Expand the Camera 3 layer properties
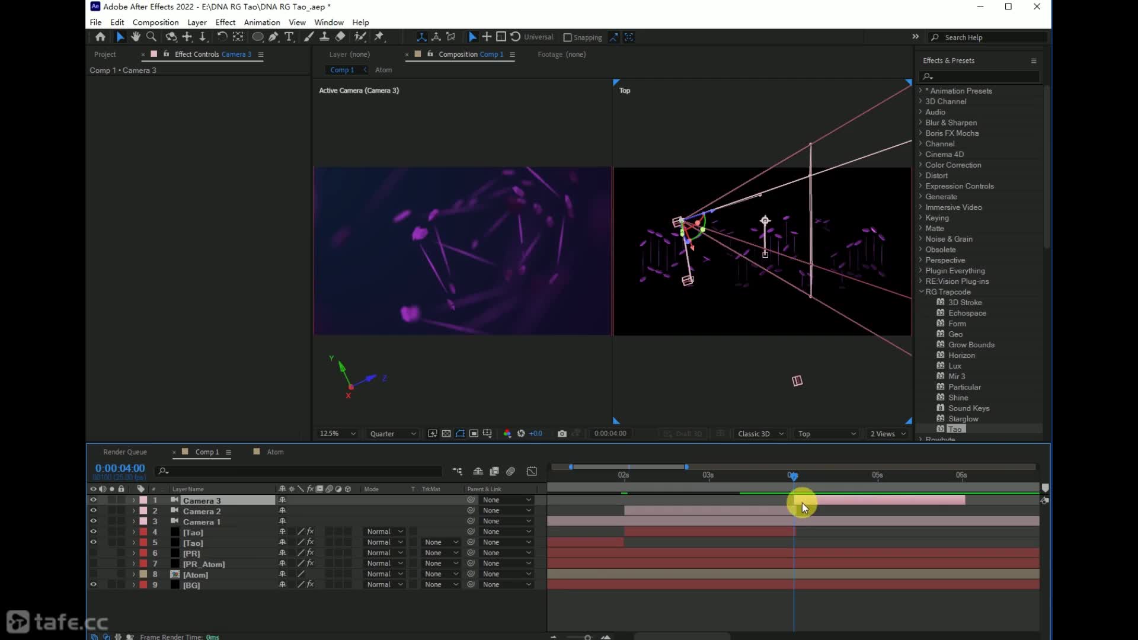This screenshot has height=640, width=1138. click(x=133, y=501)
